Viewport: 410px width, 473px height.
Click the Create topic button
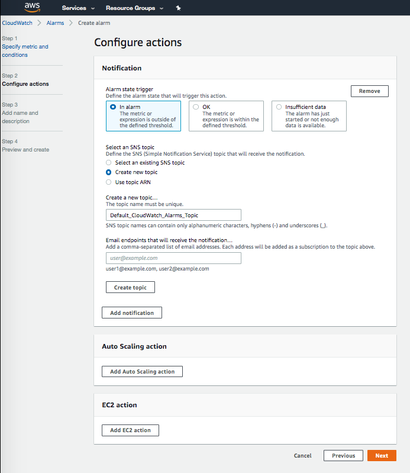[x=130, y=287]
